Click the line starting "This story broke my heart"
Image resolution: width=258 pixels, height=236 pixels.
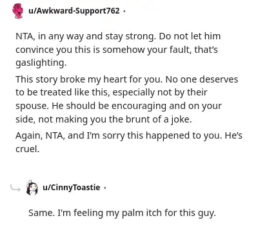pyautogui.click(x=126, y=79)
